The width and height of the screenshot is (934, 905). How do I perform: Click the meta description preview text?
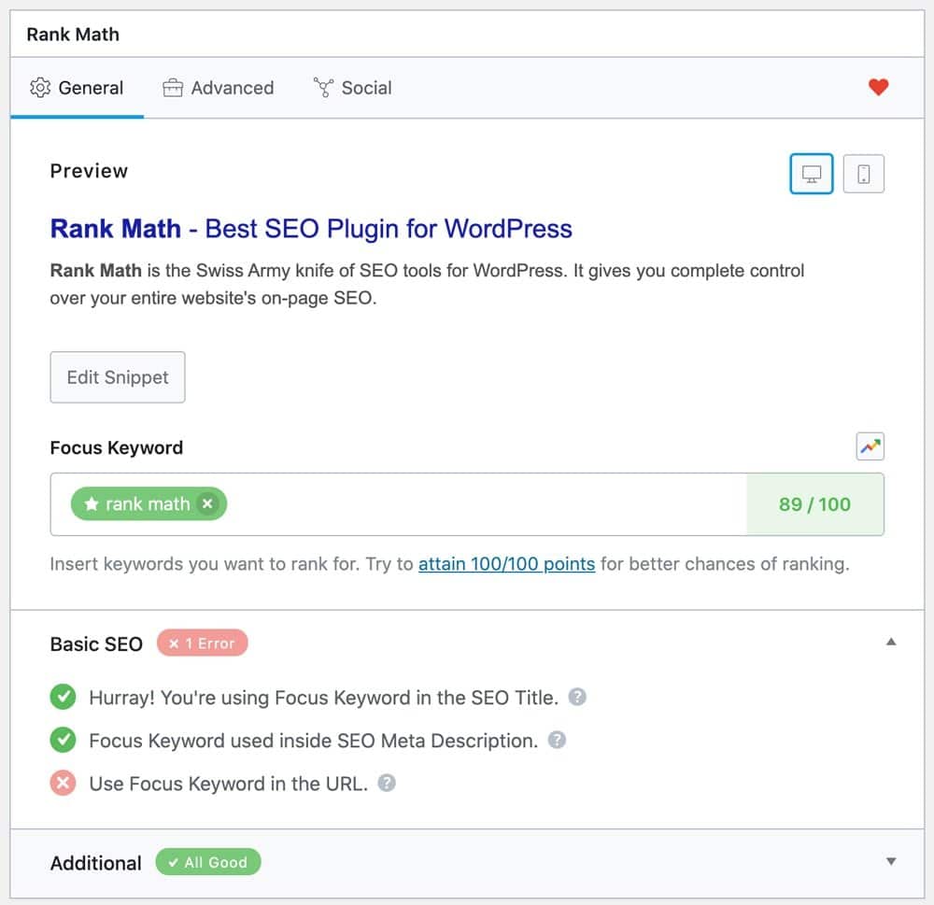click(x=427, y=284)
